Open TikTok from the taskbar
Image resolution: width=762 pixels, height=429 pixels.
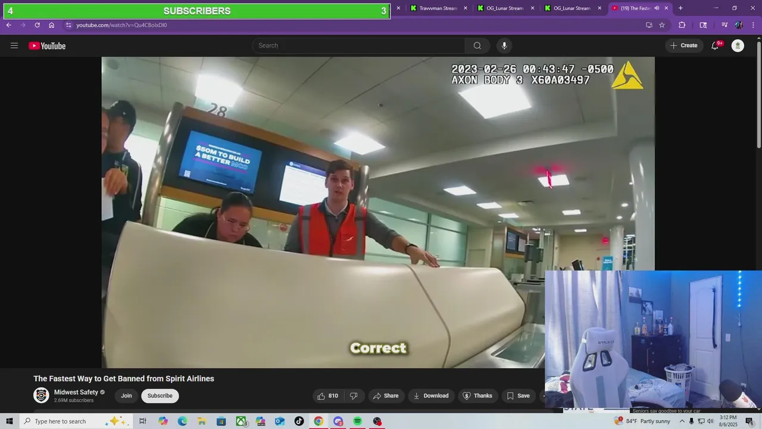click(299, 421)
